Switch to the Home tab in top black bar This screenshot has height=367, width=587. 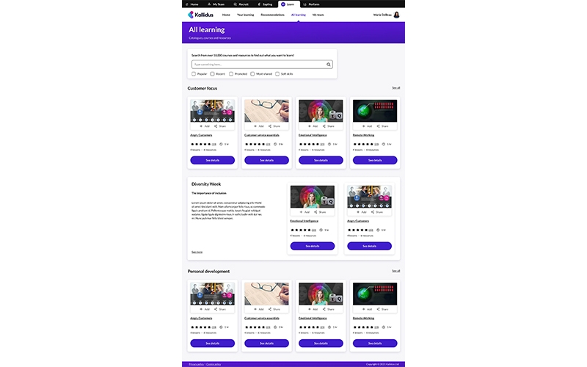[x=192, y=4]
